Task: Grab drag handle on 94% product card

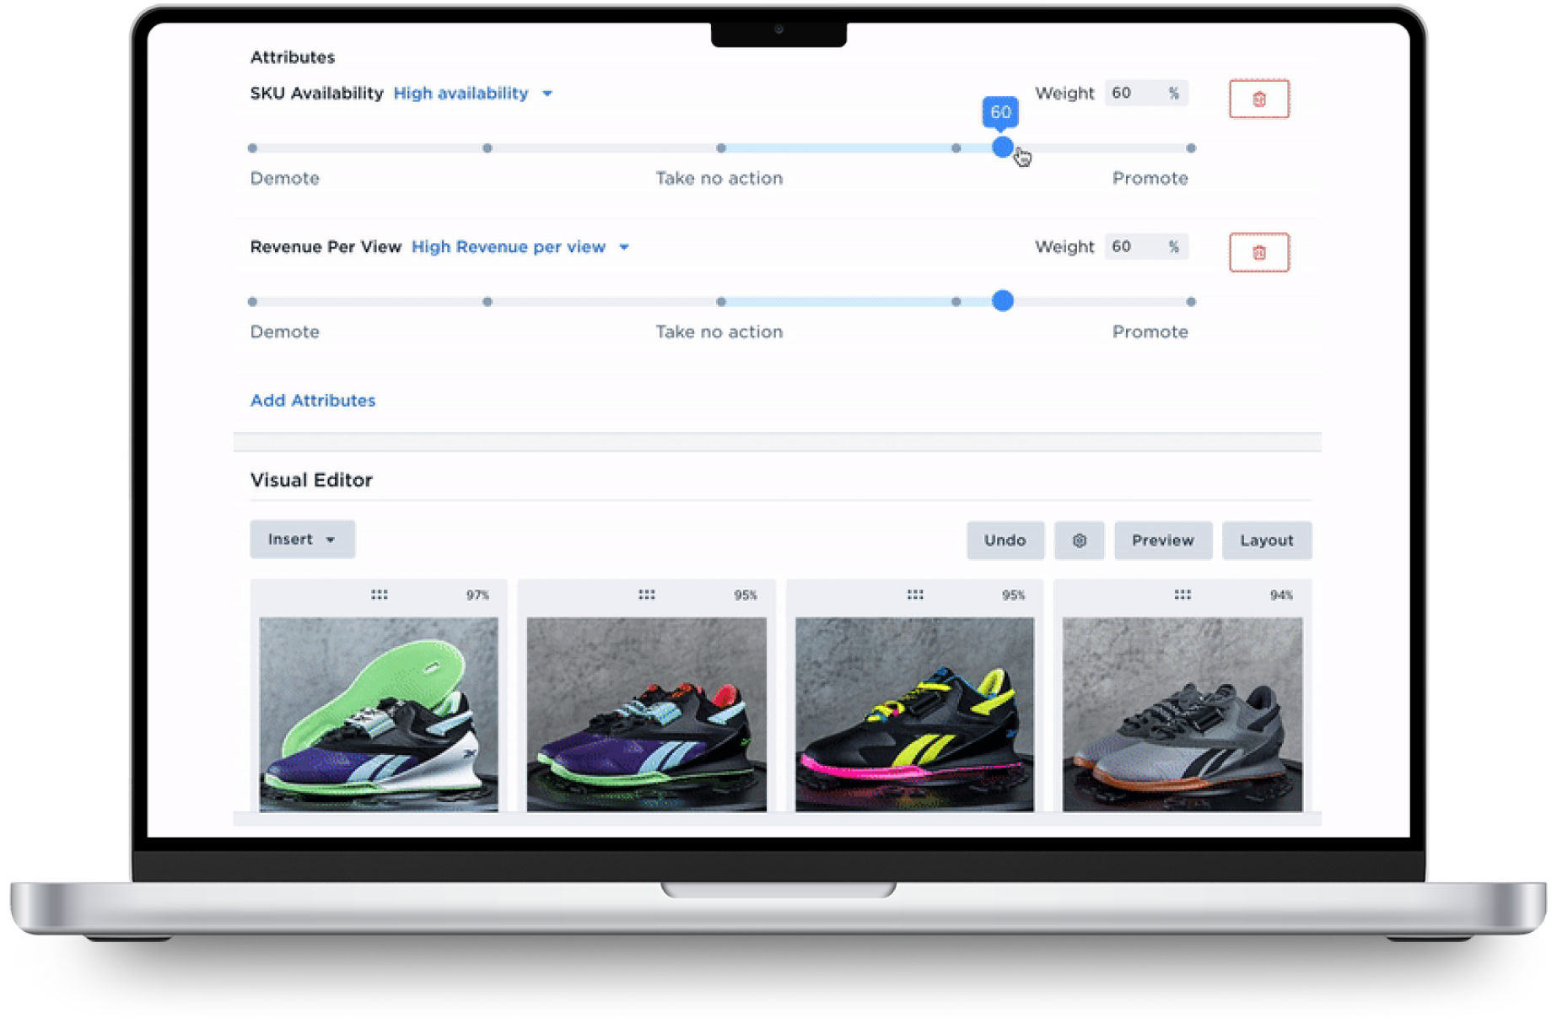Action: coord(1182,595)
